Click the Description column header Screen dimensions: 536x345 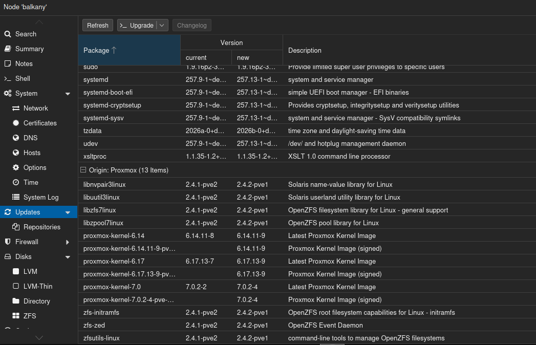[x=409, y=50]
